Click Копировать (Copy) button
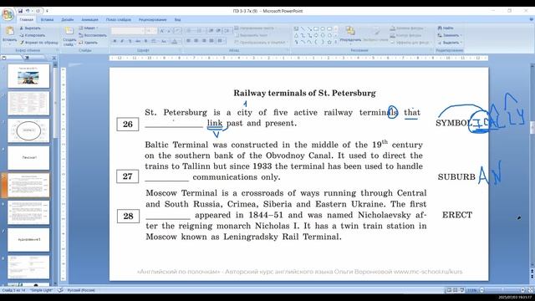The image size is (535, 301). (33, 35)
